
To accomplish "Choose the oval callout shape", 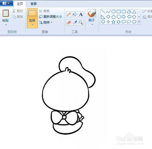I will [x=129, y=22].
